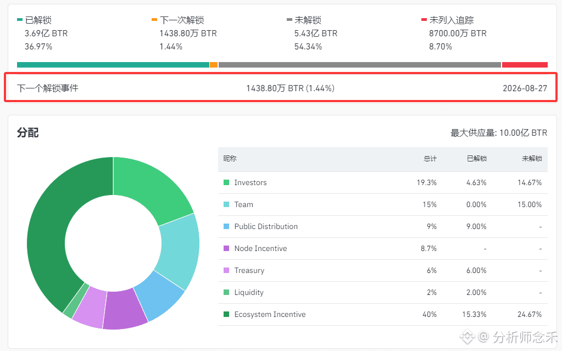Select the 3.69亿 BTR unlocked amount

(46, 34)
